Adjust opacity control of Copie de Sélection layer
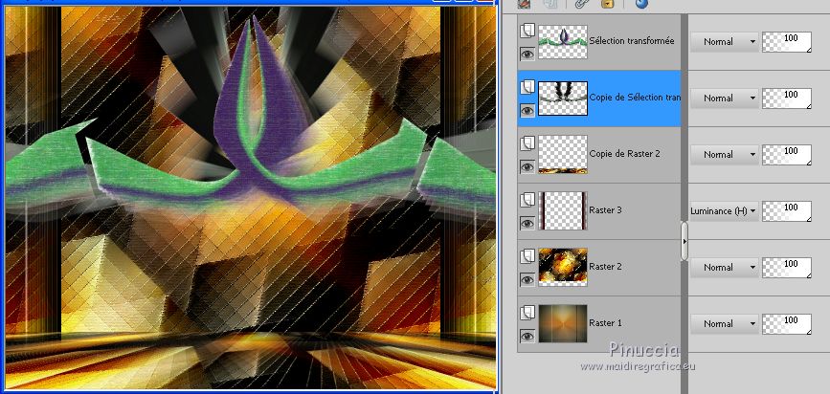This screenshot has width=830, height=394. (787, 98)
